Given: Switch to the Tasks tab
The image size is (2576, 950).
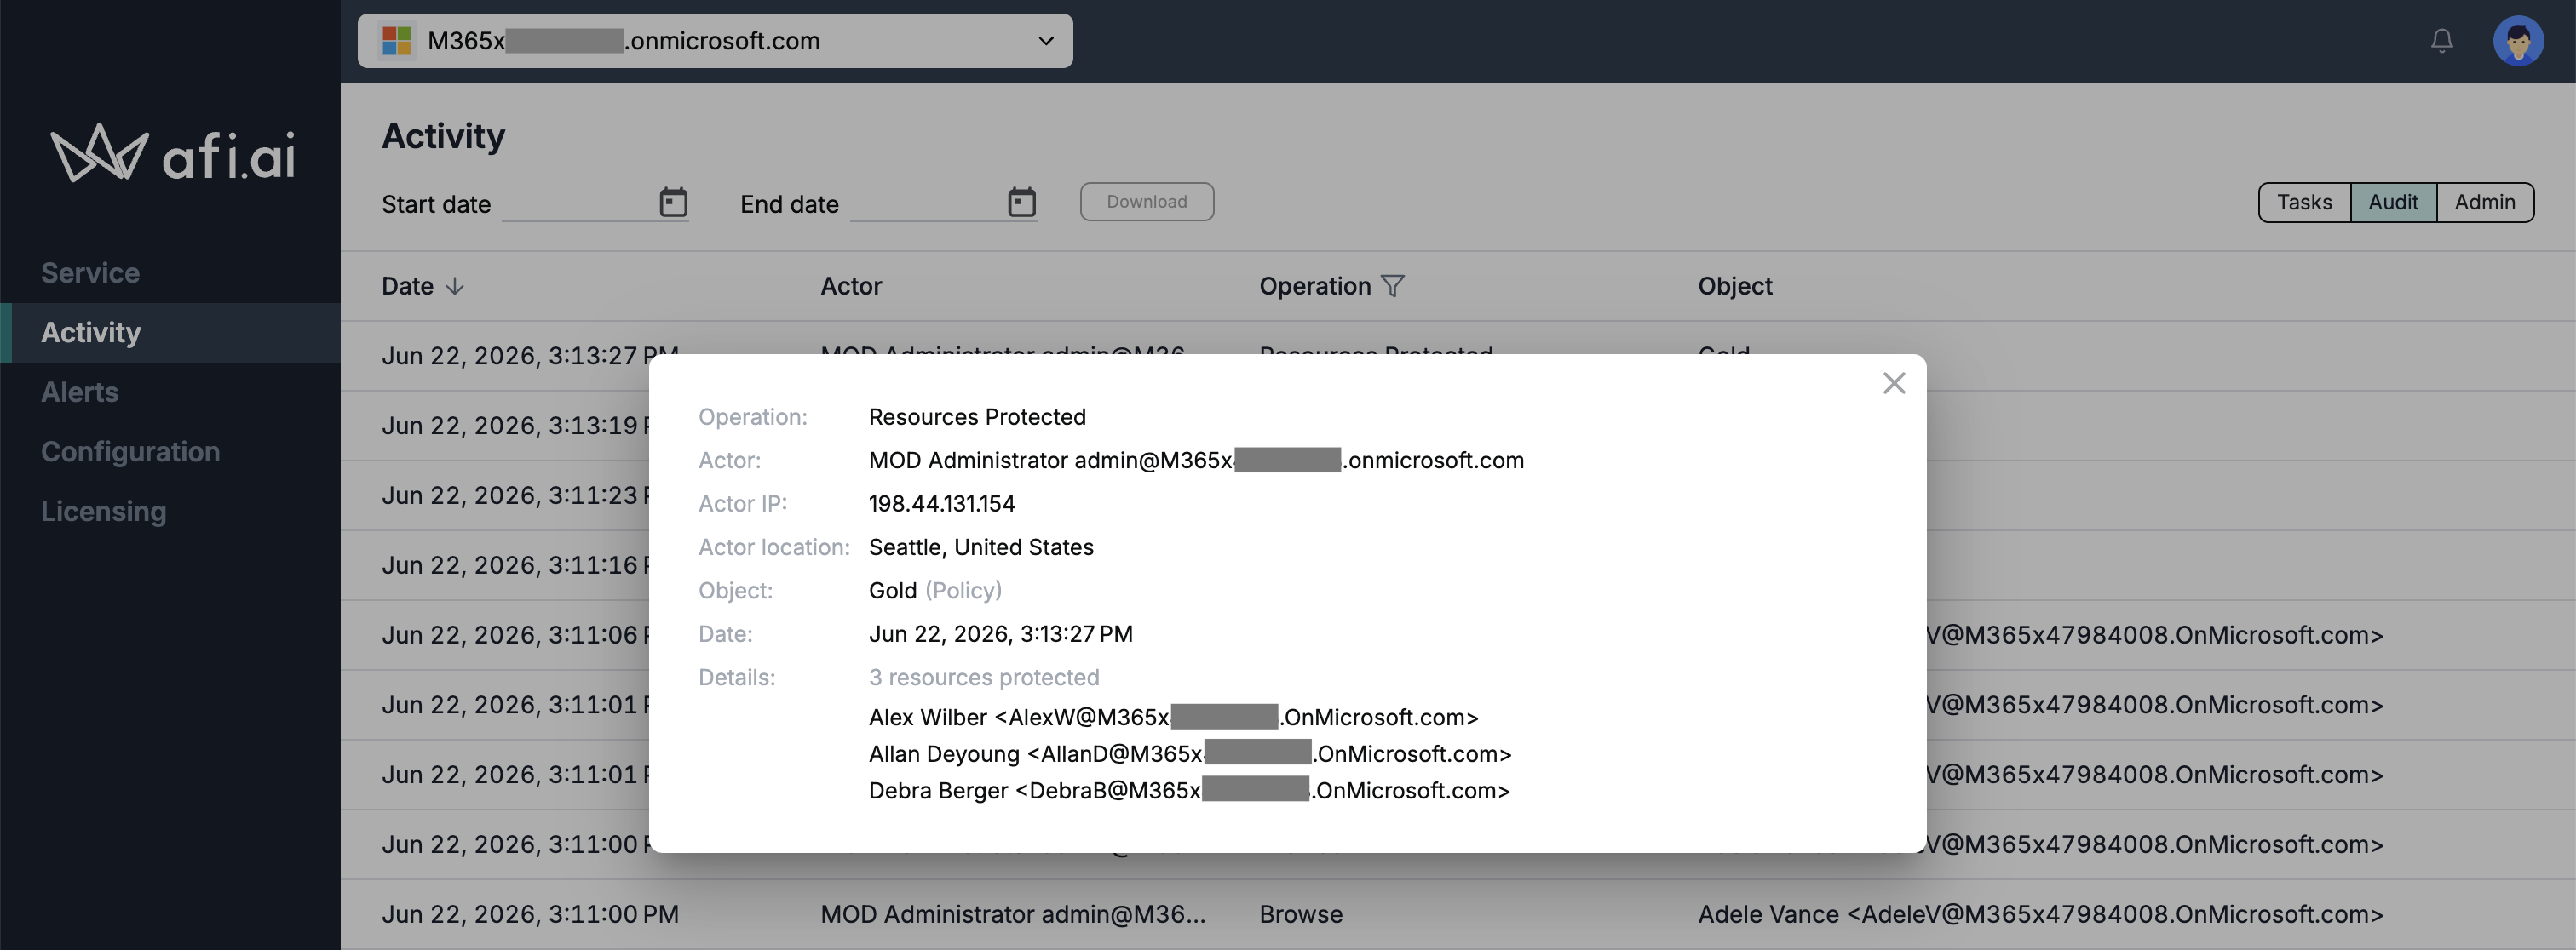Looking at the screenshot, I should [2304, 202].
